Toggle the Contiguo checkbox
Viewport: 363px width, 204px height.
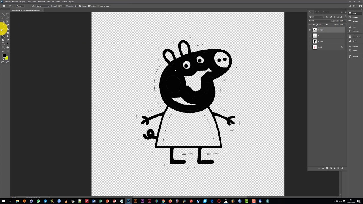[x=89, y=6]
